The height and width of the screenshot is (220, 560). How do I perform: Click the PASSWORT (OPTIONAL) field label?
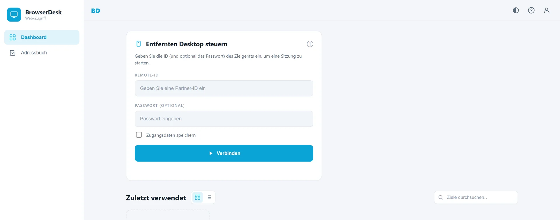click(160, 106)
